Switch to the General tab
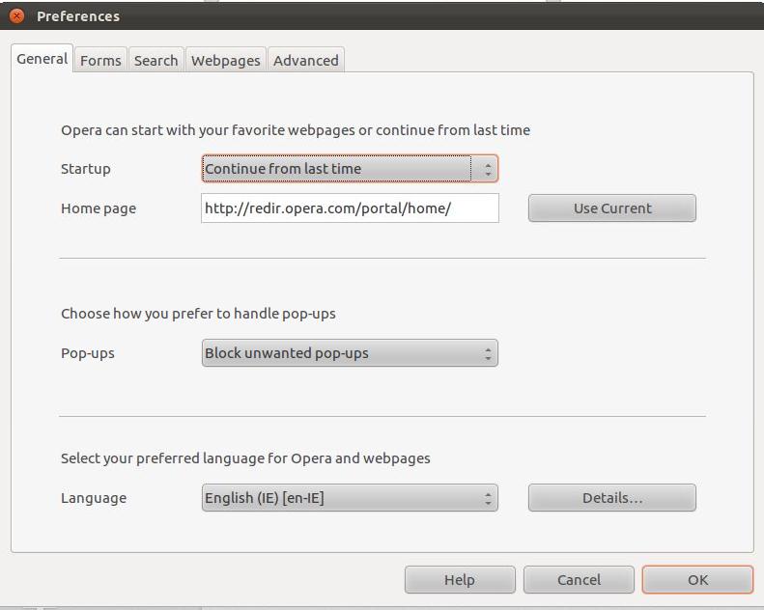Screen dimensions: 764x610 pyautogui.click(x=42, y=59)
